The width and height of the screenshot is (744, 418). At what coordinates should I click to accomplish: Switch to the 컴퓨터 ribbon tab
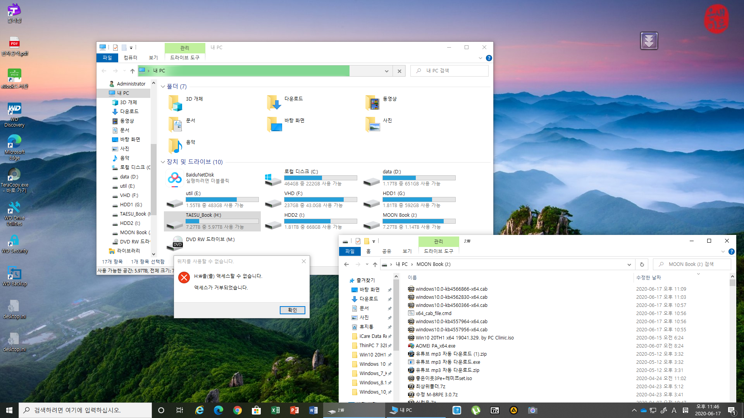pyautogui.click(x=130, y=58)
